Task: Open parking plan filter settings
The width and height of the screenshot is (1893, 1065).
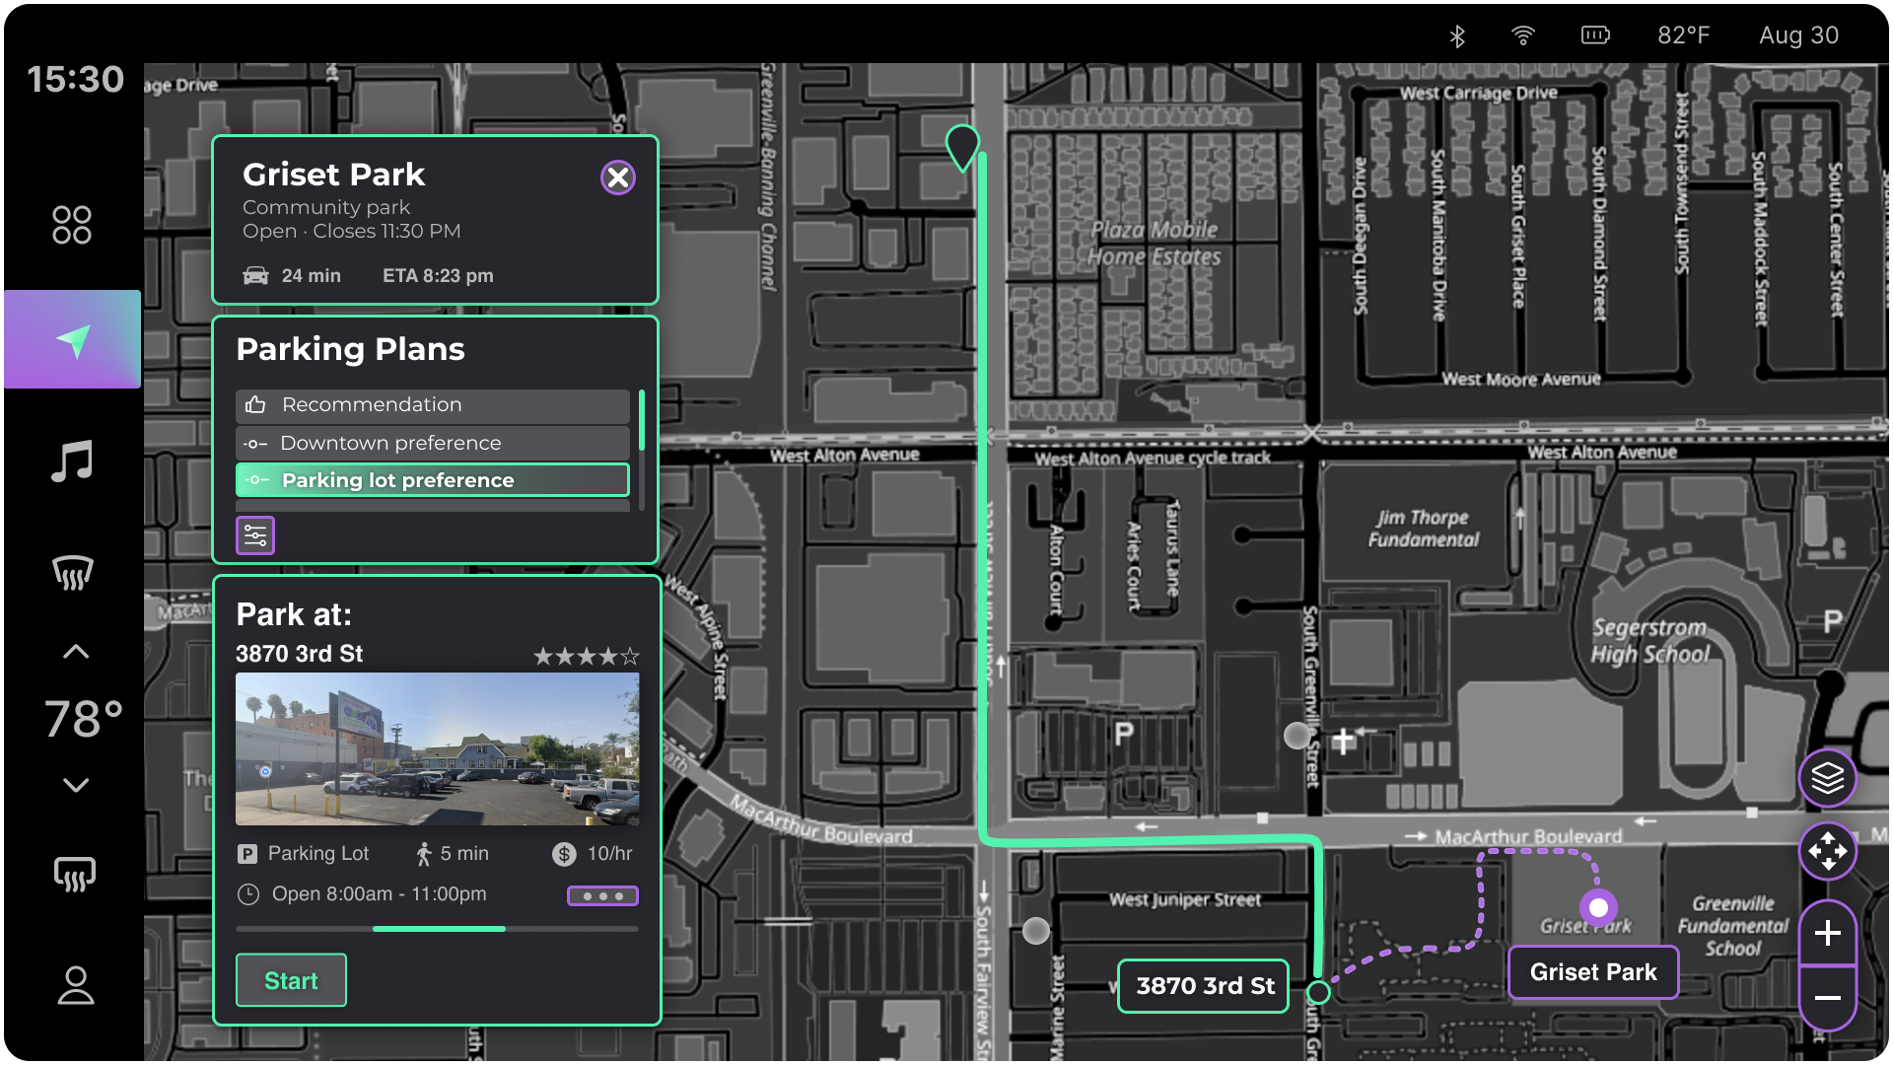Action: [x=255, y=535]
